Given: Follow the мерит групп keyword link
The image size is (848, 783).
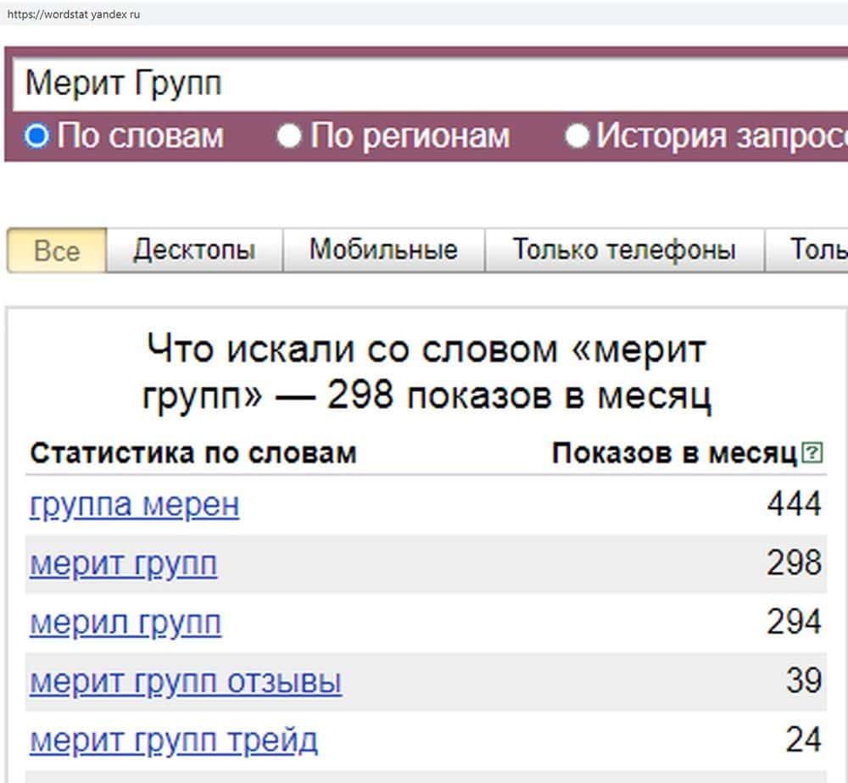Looking at the screenshot, I should (123, 565).
